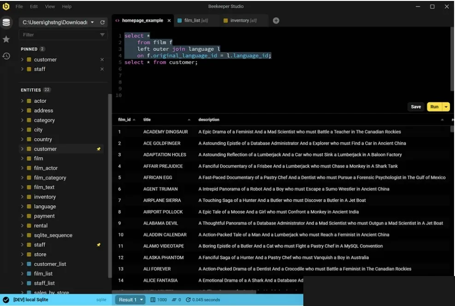
Task: Select sqlite_sequence in the entities list
Action: (53, 235)
